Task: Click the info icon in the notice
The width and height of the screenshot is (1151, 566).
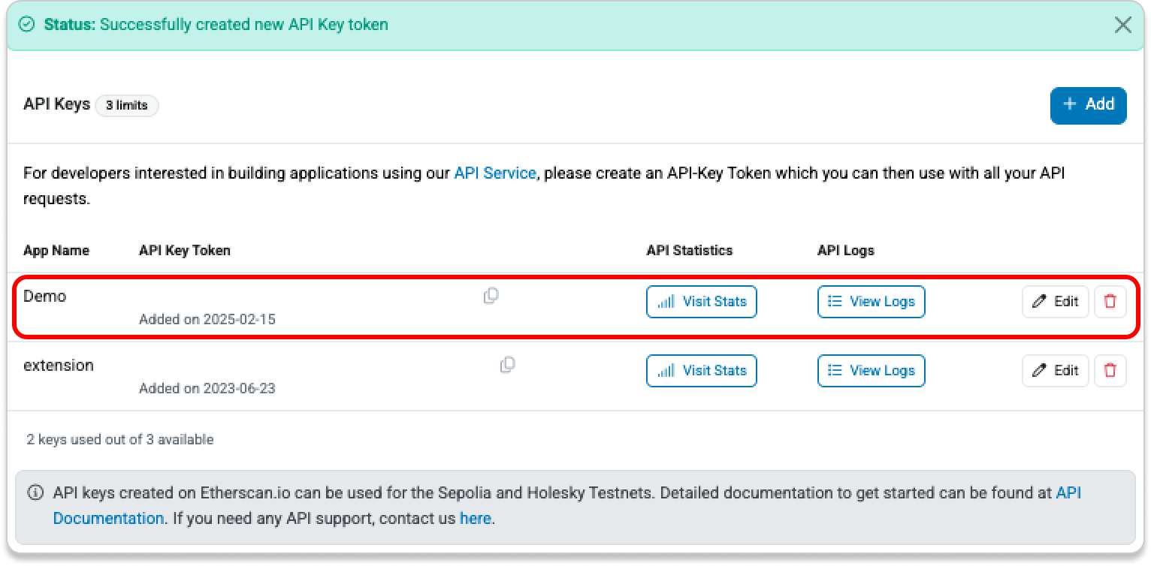Action: tap(35, 494)
